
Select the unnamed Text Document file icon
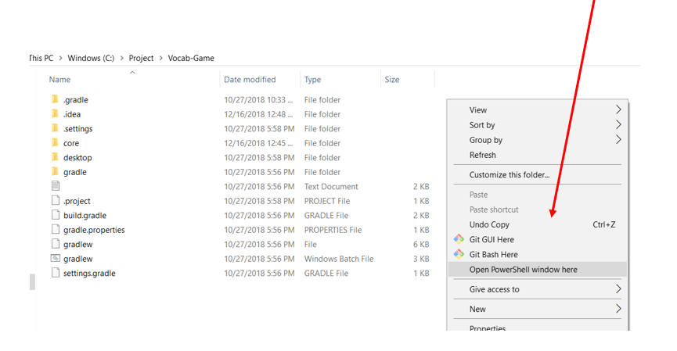(x=56, y=186)
